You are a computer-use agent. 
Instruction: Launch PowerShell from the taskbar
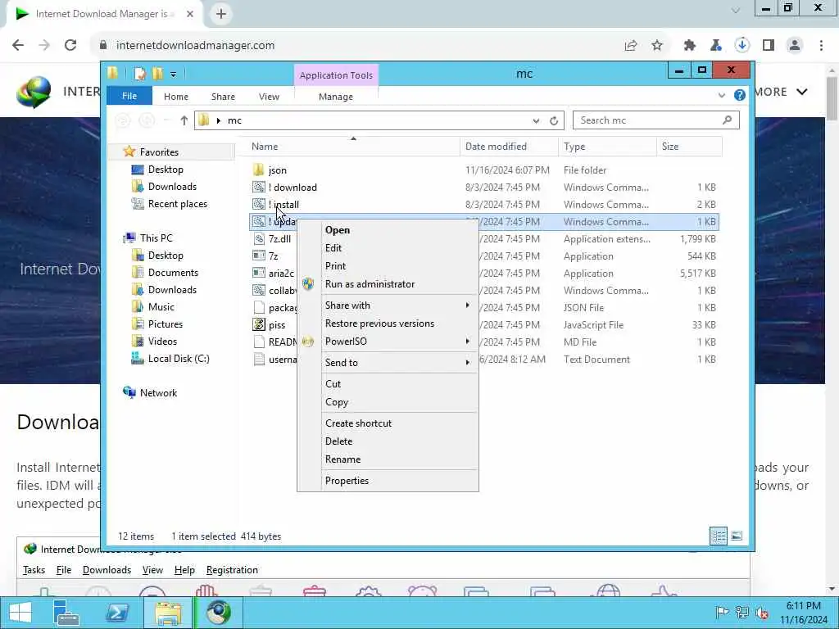click(116, 613)
